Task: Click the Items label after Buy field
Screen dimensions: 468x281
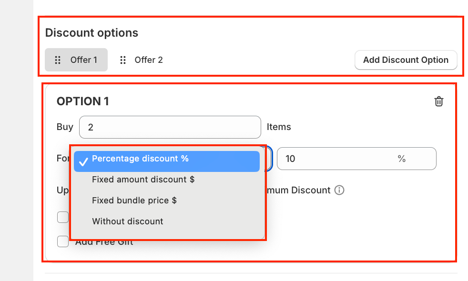Action: (x=279, y=127)
